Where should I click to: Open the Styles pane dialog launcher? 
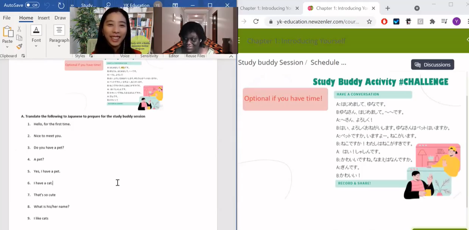[x=91, y=56]
